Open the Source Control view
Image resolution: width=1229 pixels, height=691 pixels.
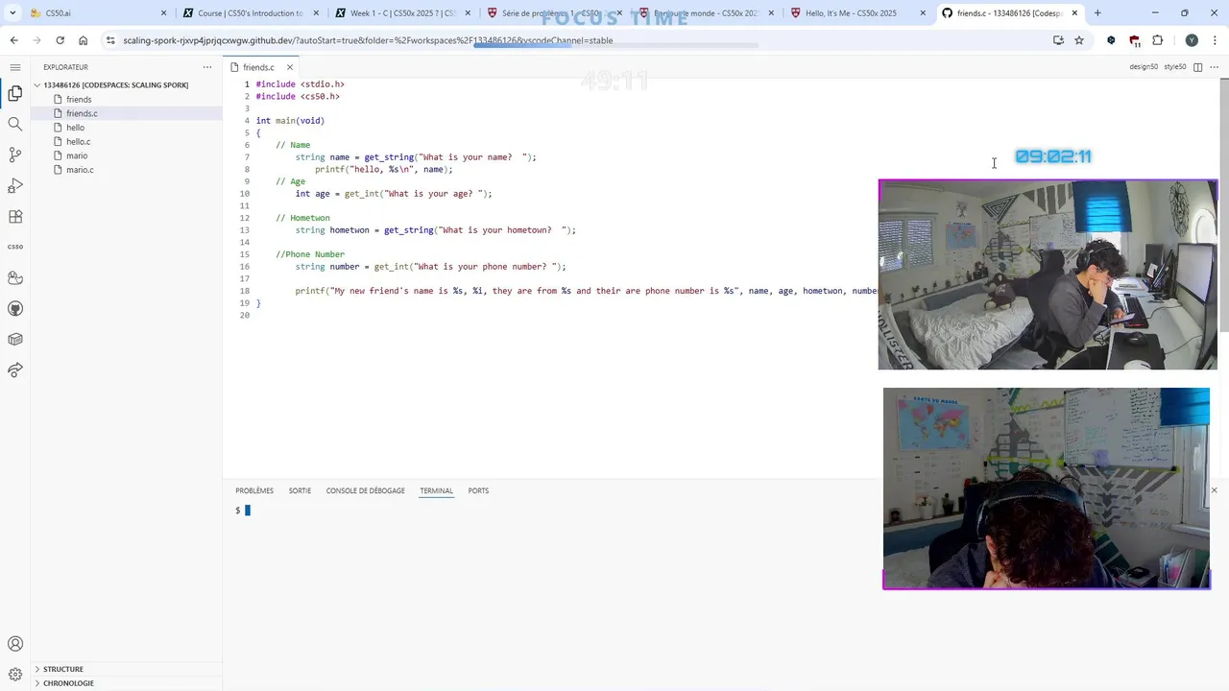(x=14, y=155)
